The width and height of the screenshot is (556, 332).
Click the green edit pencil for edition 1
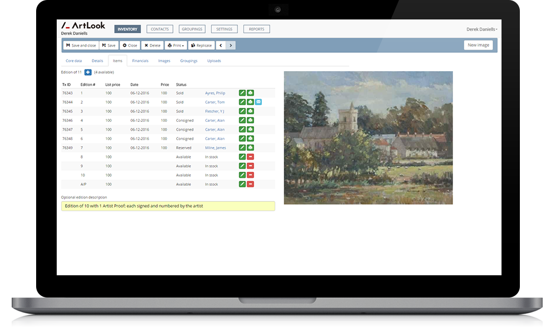pos(242,93)
